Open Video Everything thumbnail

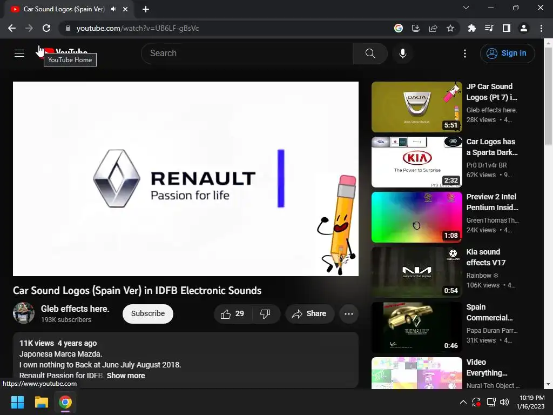(416, 373)
